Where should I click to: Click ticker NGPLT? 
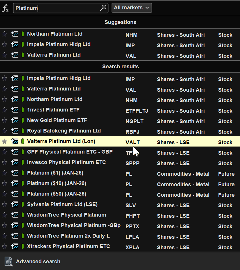point(135,121)
